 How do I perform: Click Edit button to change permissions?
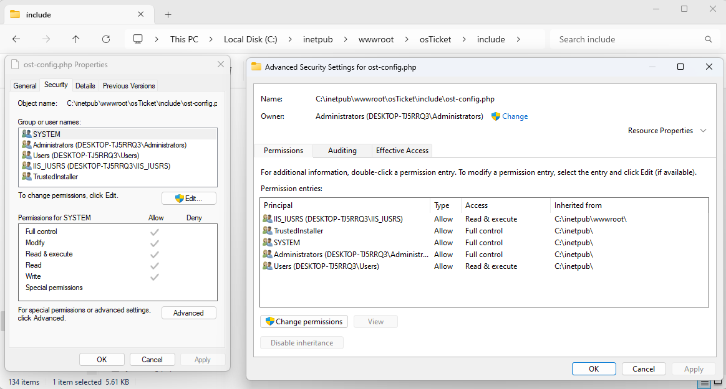point(189,198)
